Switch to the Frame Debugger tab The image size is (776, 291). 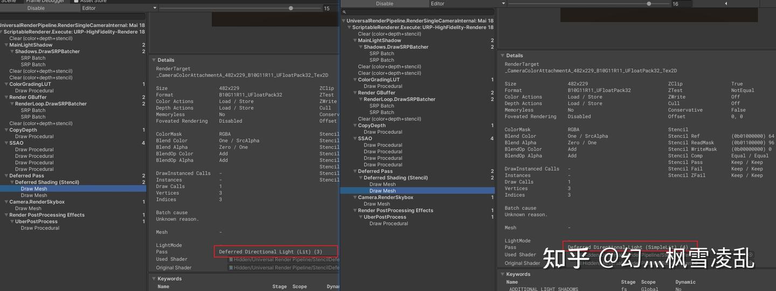coord(45,1)
